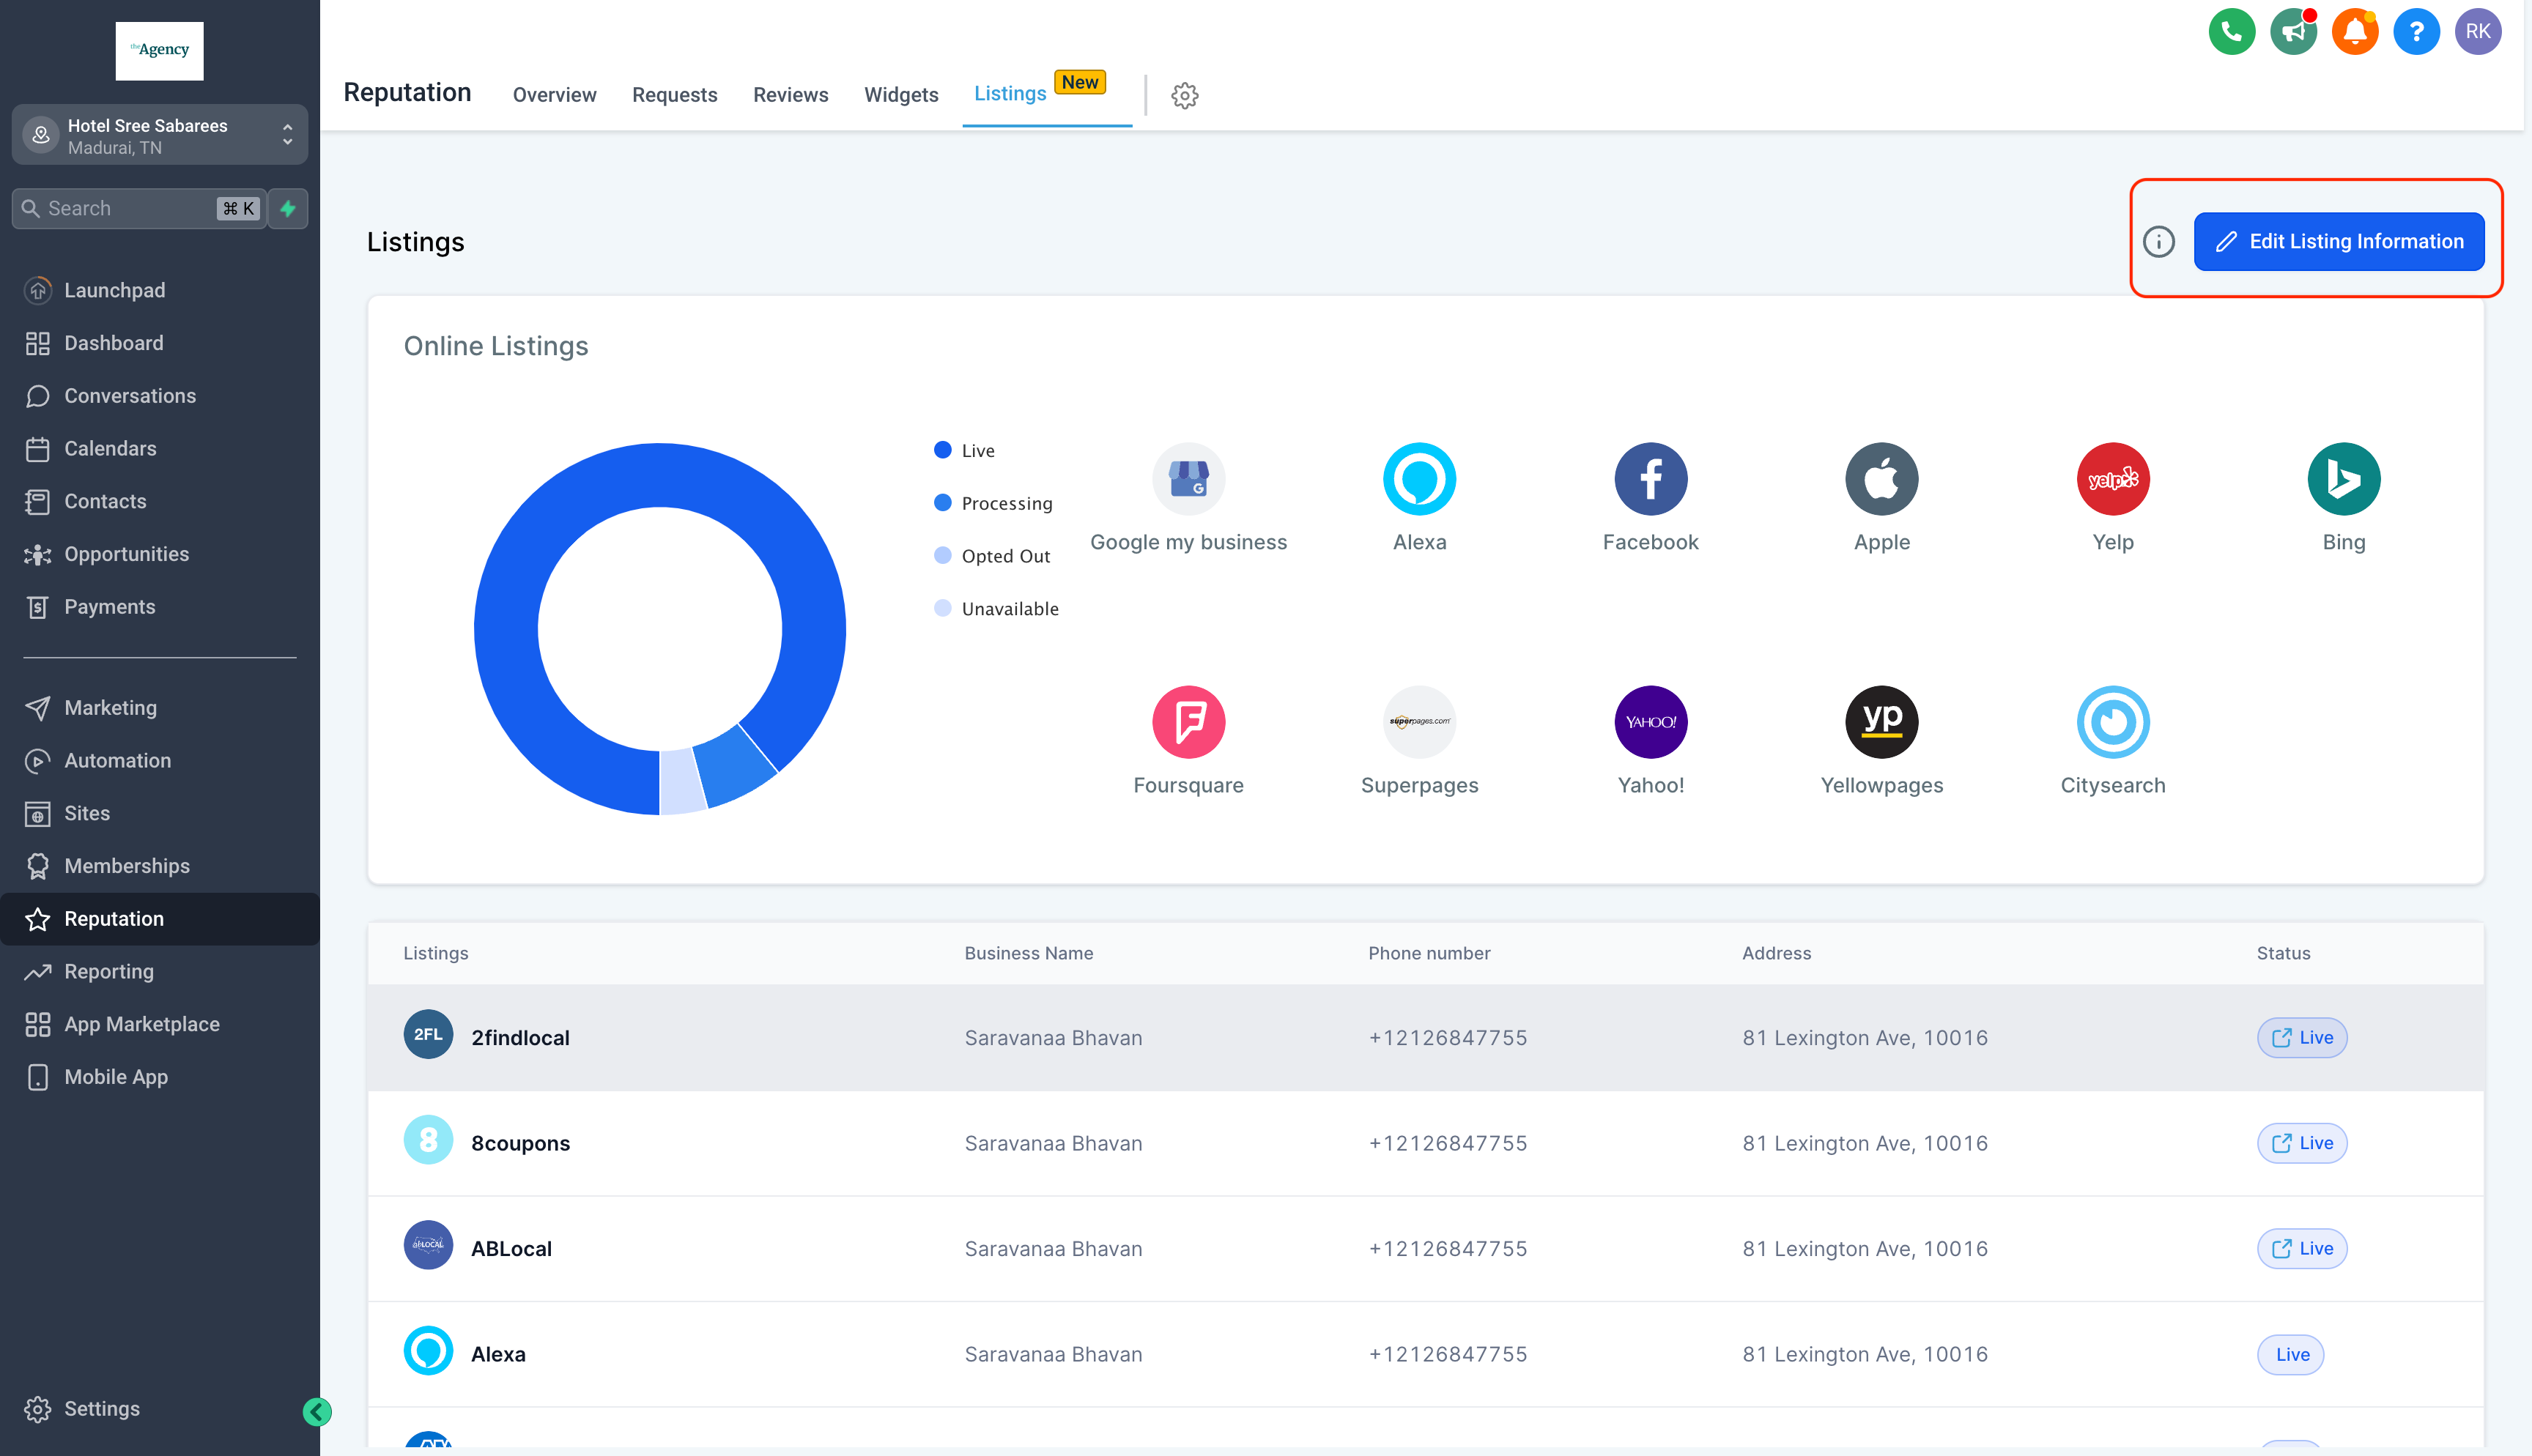
Task: Select the Alexa listing icon in grid
Action: (x=1419, y=479)
